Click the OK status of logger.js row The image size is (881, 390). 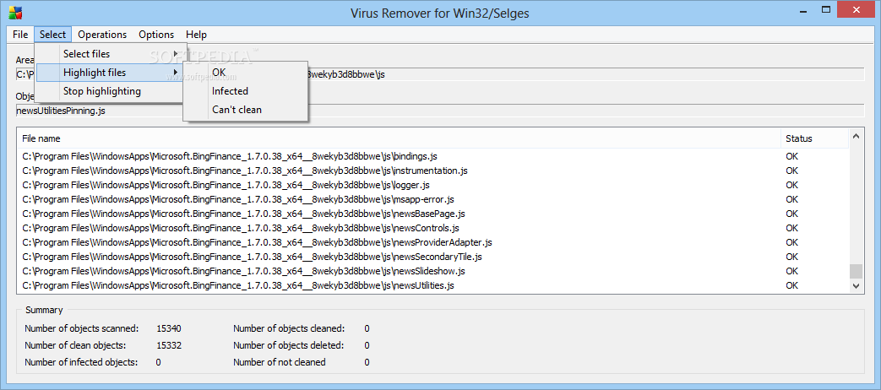click(791, 185)
